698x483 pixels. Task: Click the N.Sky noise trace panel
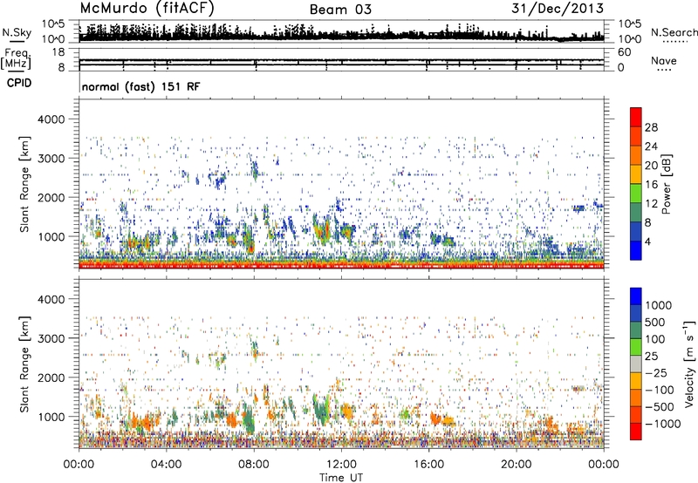(341, 31)
